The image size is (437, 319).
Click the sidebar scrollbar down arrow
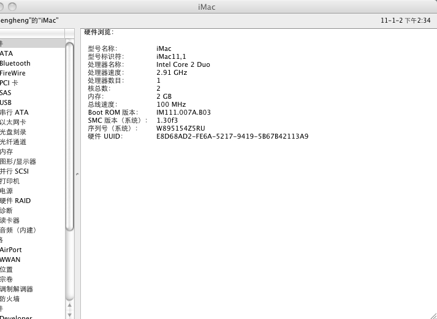point(70,313)
